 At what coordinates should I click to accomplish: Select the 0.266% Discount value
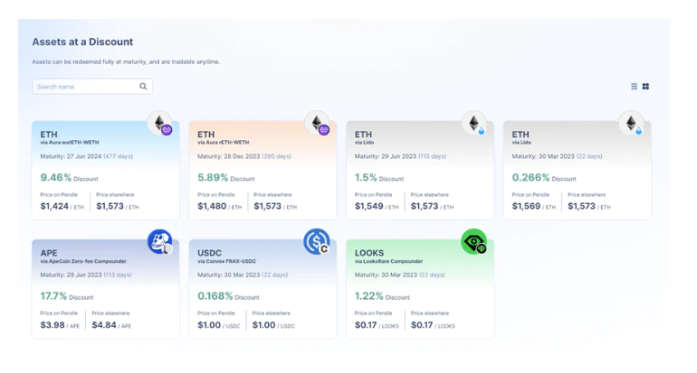[544, 178]
